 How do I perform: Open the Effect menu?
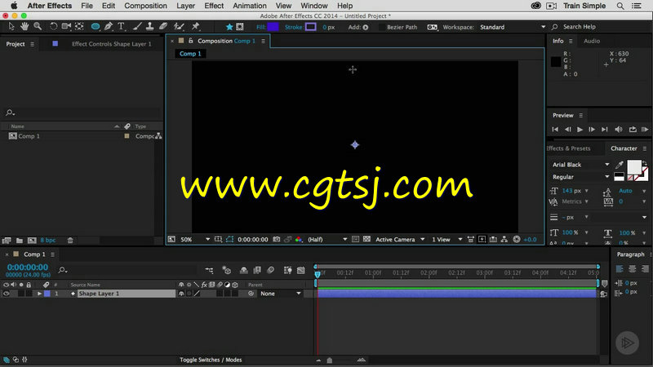(214, 6)
